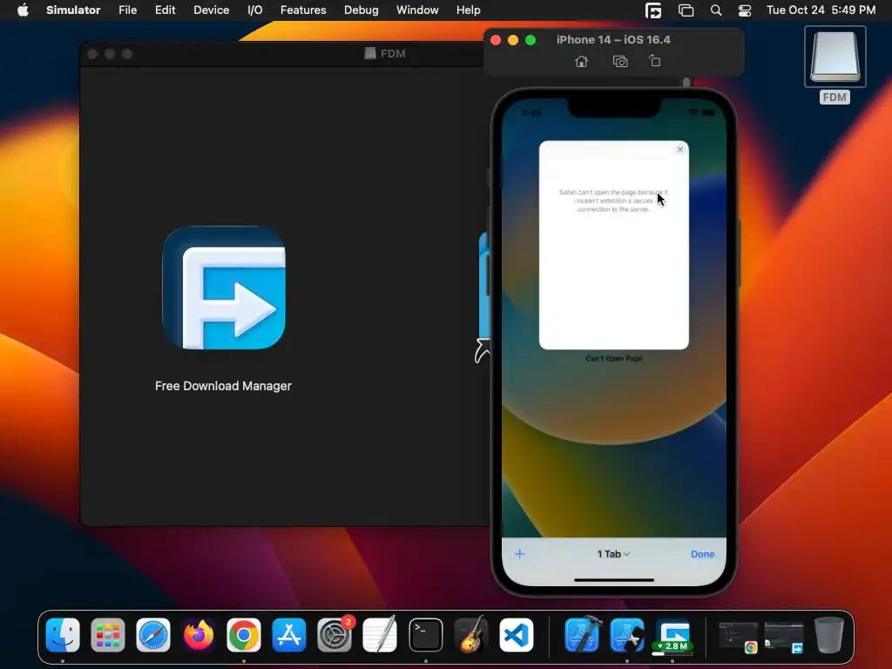Minimize the iPhone 14 simulator window
The height and width of the screenshot is (669, 892).
coord(512,40)
